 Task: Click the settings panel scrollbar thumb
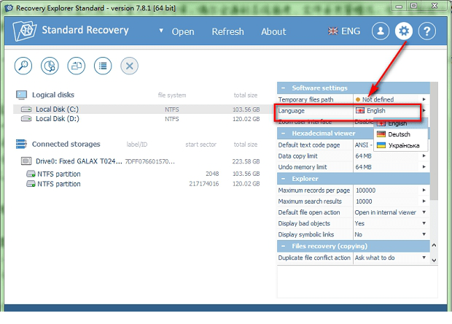pos(434,141)
